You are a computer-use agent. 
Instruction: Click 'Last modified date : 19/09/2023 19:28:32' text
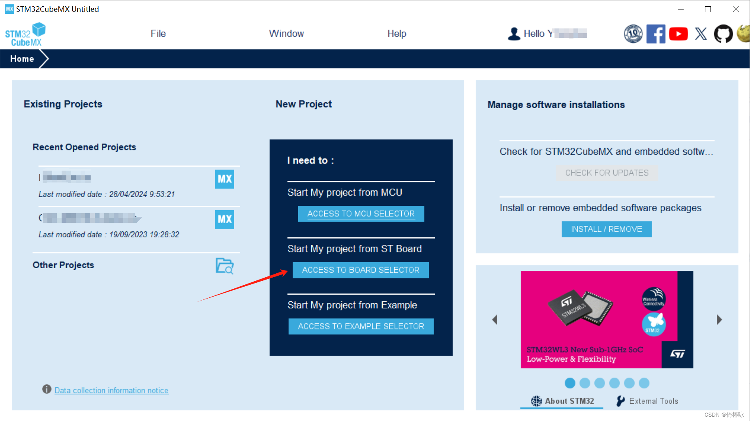tap(109, 235)
